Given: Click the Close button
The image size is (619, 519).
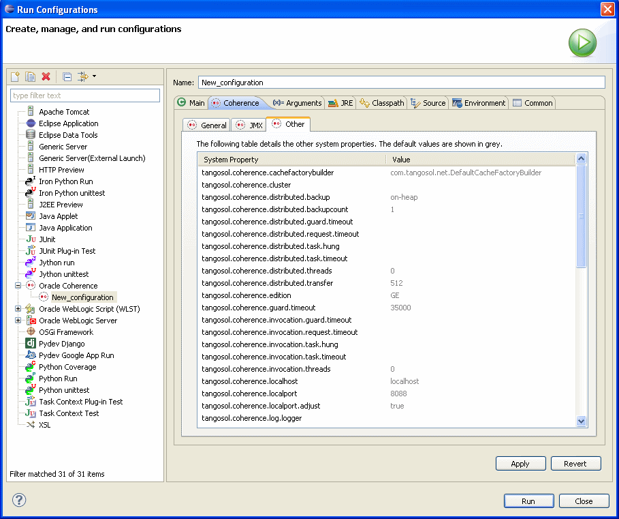Looking at the screenshot, I should (x=584, y=501).
